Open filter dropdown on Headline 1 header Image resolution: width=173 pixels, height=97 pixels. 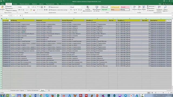[x=108, y=20]
